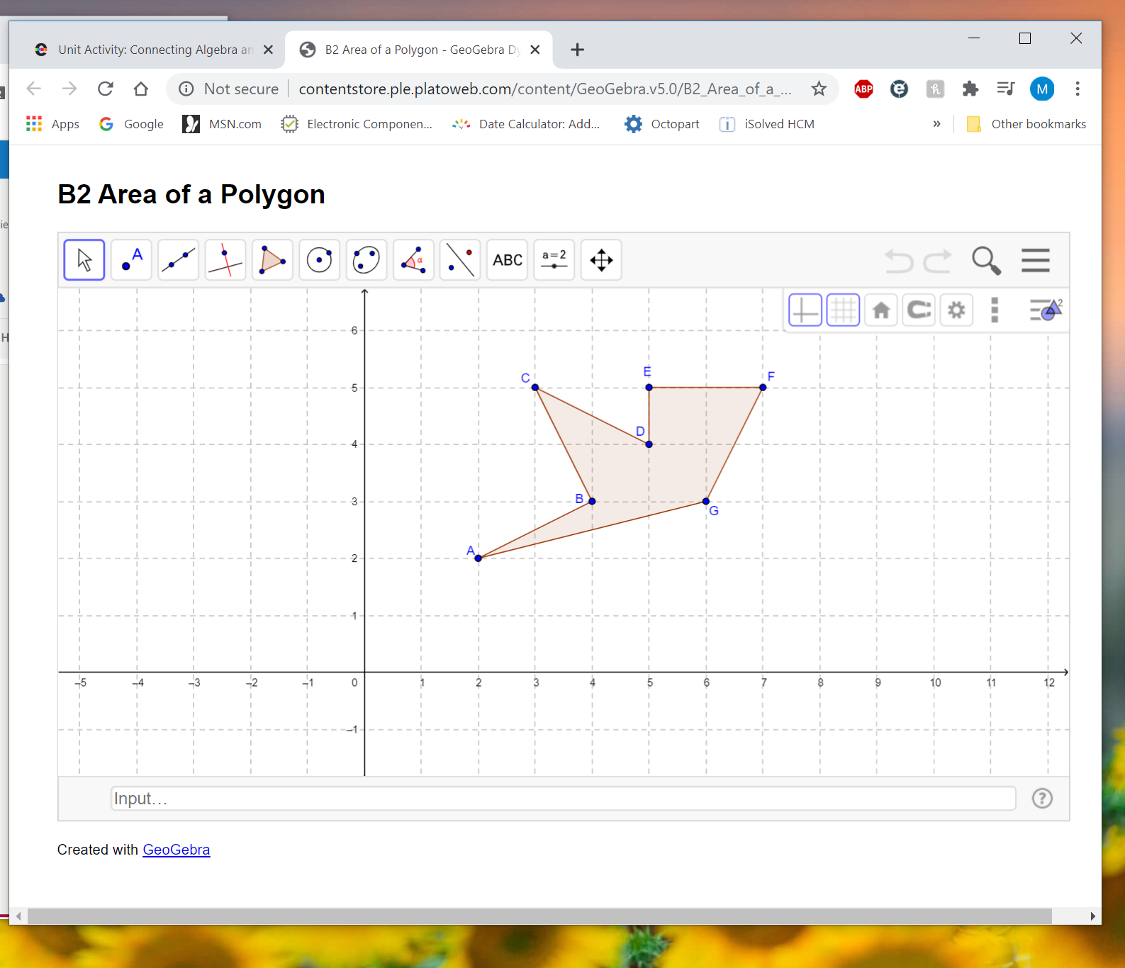Select the Circle with center tool

pyautogui.click(x=319, y=260)
